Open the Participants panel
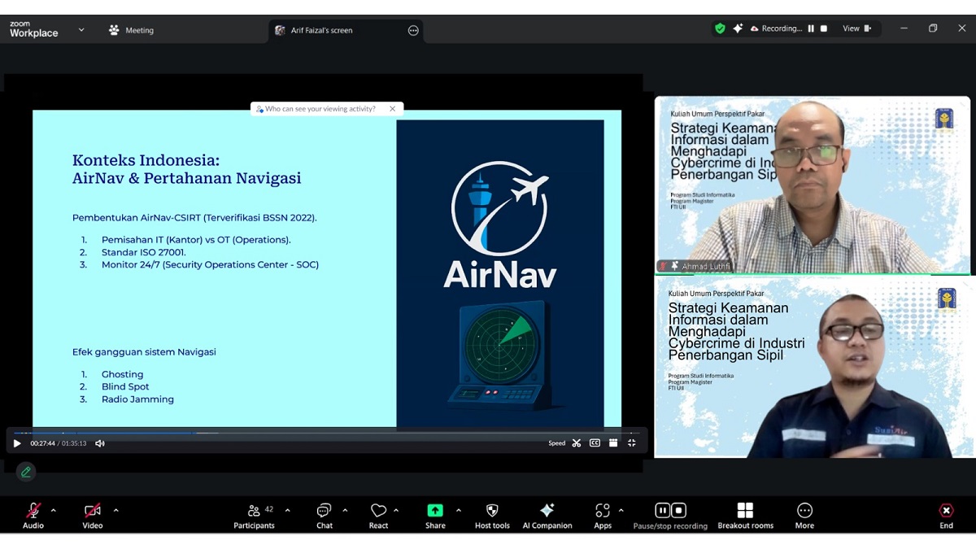 [254, 515]
